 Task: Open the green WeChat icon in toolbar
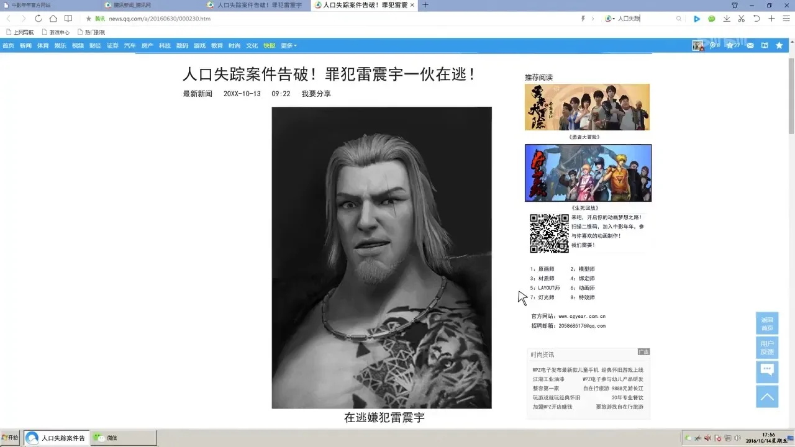[712, 19]
